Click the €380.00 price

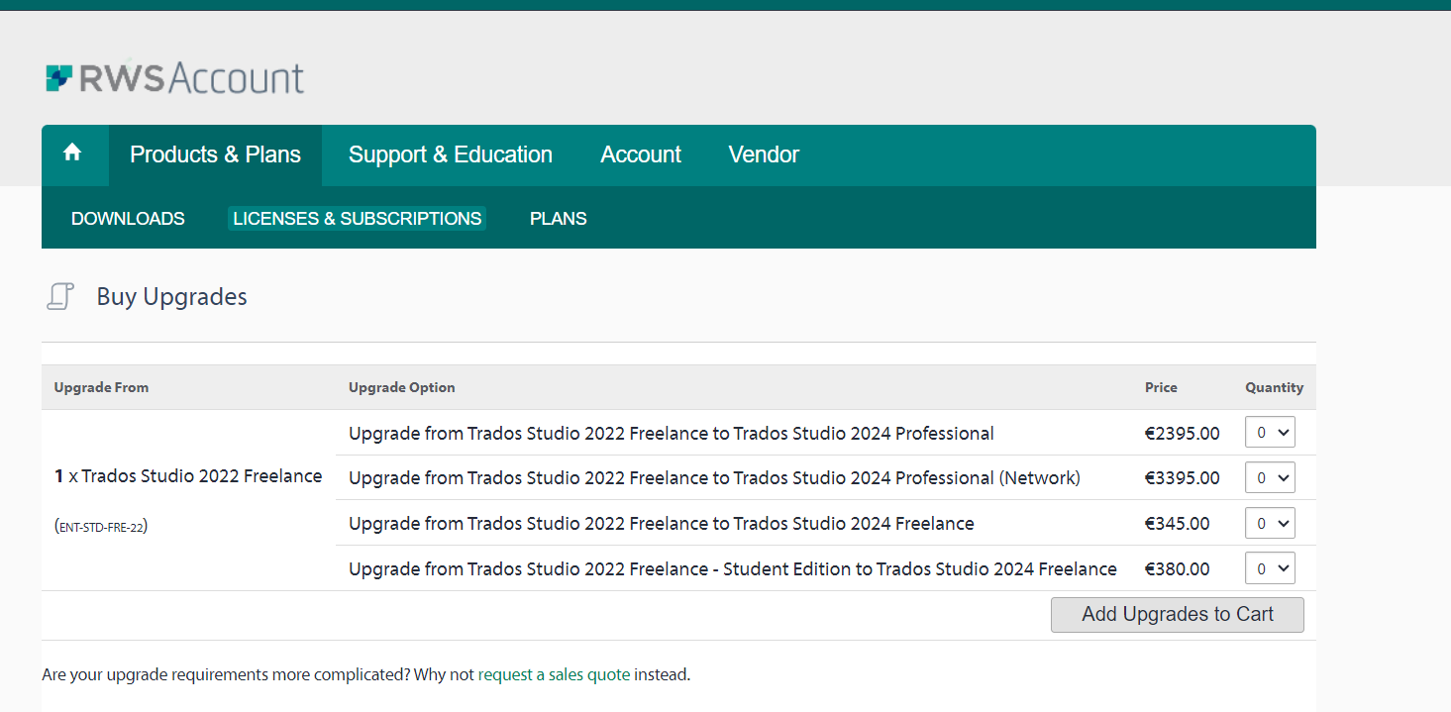(x=1178, y=568)
